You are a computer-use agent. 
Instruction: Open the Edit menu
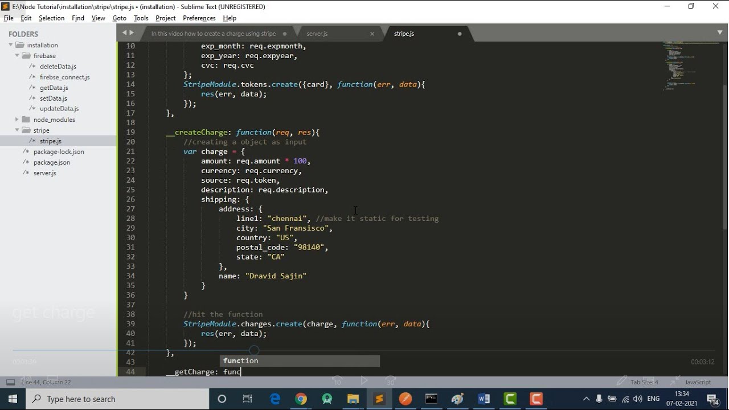click(x=26, y=18)
